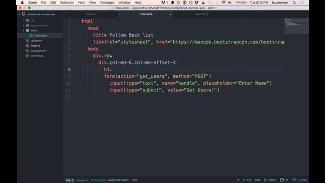Viewport: 325px width, 183px height.
Task: Open the Apple menu
Action: (22, 3)
